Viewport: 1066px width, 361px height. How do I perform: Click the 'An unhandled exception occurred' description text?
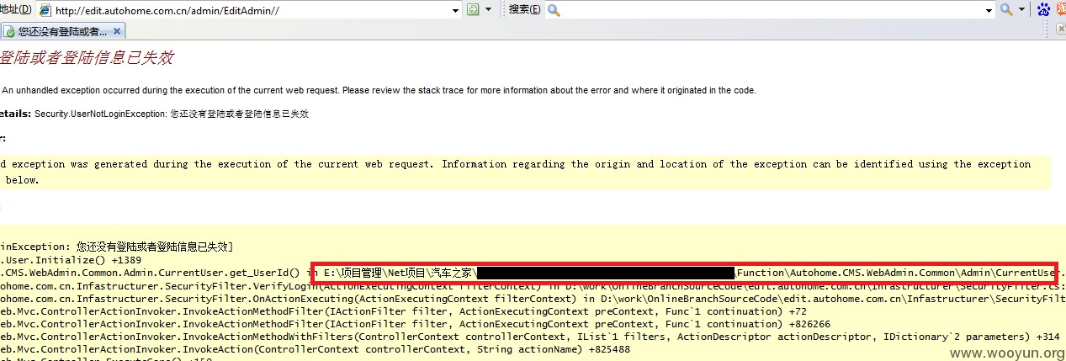coord(379,90)
